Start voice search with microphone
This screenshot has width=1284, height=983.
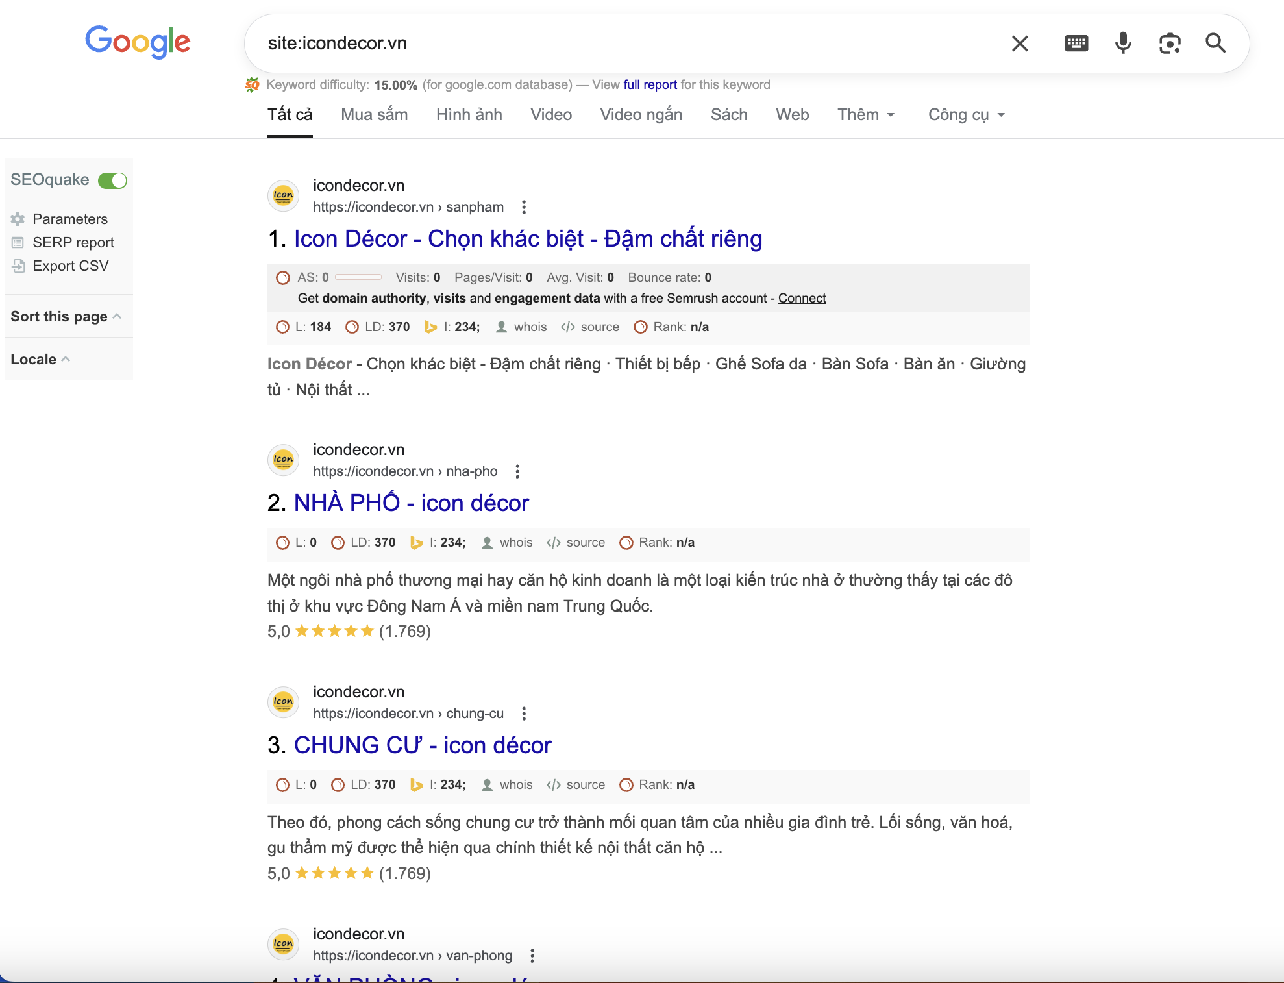pos(1123,44)
